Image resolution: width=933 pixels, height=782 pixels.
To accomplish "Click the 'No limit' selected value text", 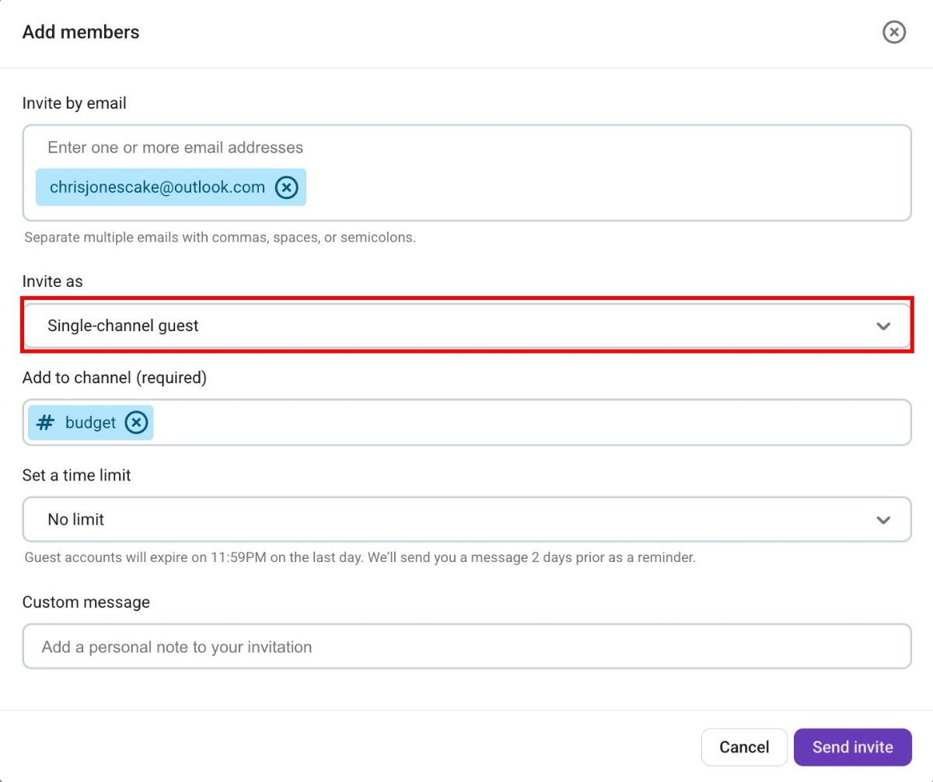I will click(x=75, y=519).
